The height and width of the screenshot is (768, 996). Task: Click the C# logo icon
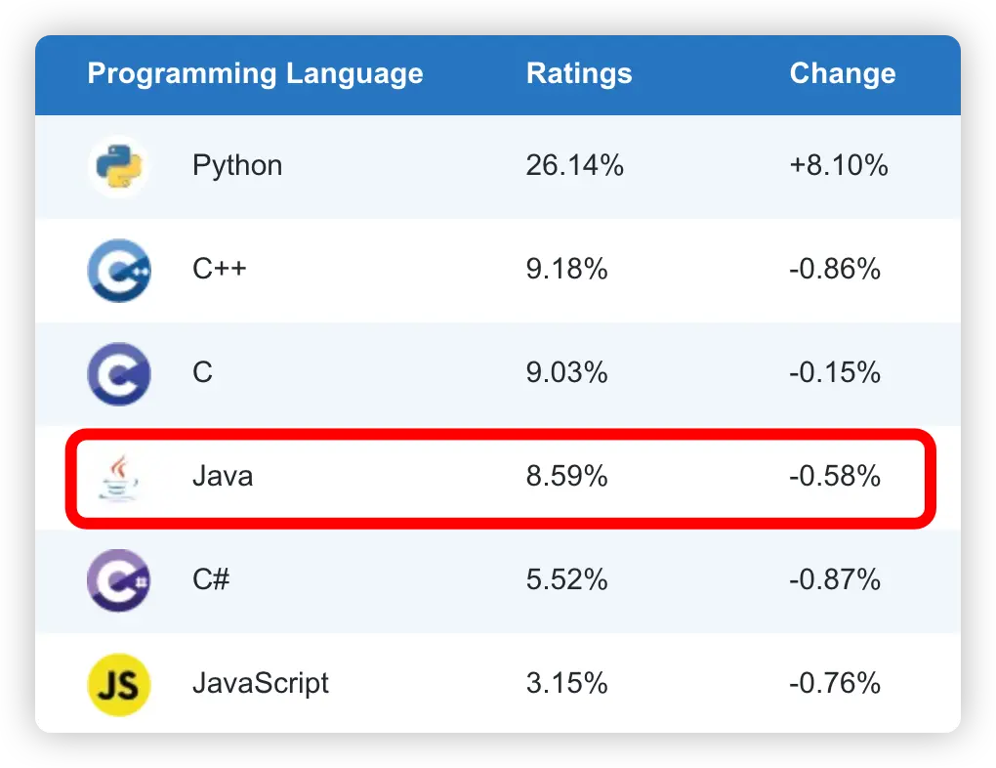coord(118,580)
